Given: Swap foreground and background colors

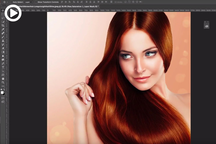Looking at the screenshot, I should point(4,89).
